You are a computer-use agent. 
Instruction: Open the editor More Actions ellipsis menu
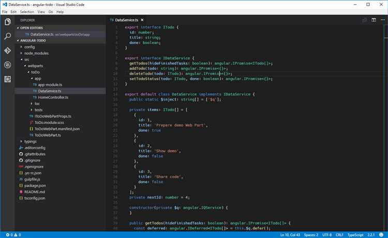point(382,20)
